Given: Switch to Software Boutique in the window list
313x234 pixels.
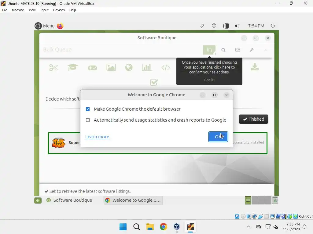Looking at the screenshot, I should [69, 200].
